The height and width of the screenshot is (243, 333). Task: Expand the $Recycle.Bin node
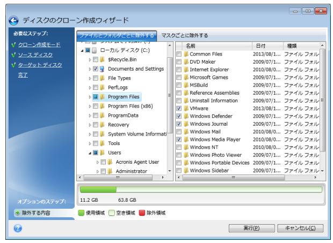click(90, 60)
